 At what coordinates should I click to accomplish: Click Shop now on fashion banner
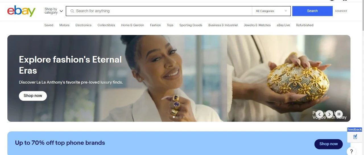33,96
